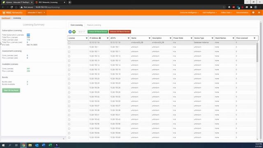The width and height of the screenshot is (263, 148).
Task: Tick the license checkbox for 10.28.150.13
Action: click(x=69, y=61)
